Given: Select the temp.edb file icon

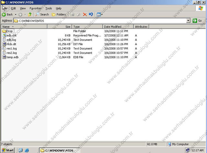Looking at the screenshot, I should tap(4, 57).
